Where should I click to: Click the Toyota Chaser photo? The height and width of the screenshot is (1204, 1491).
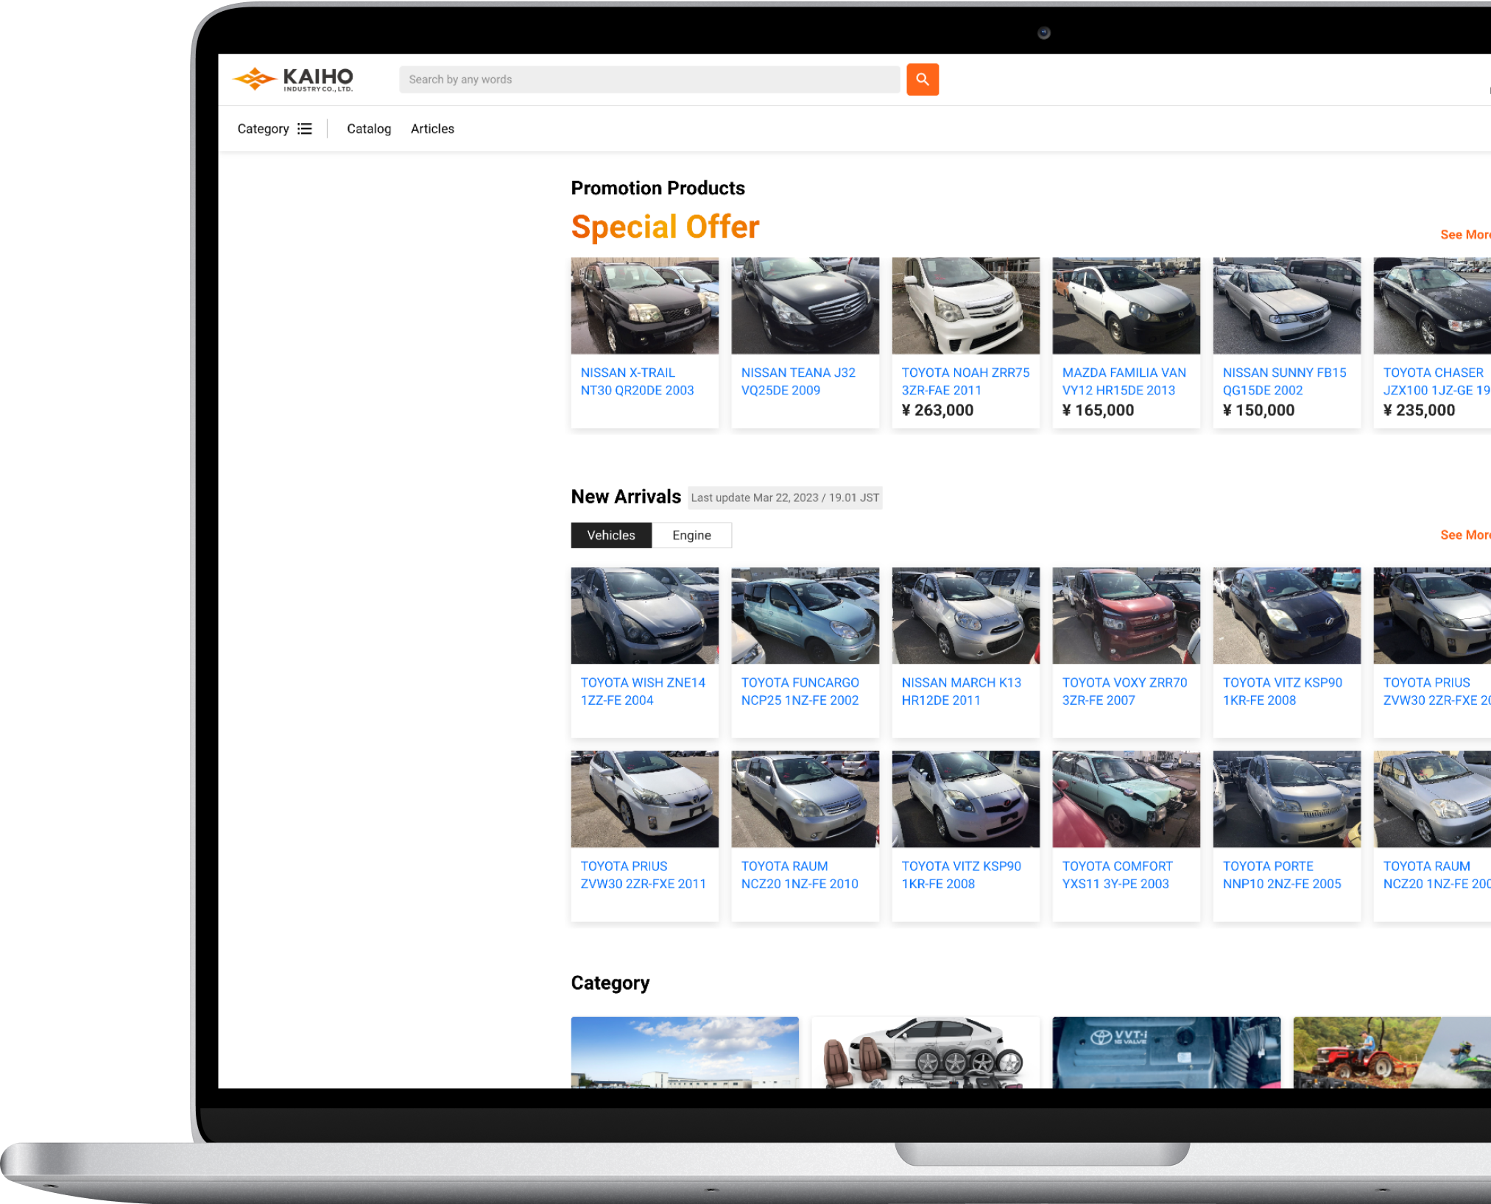[1432, 305]
